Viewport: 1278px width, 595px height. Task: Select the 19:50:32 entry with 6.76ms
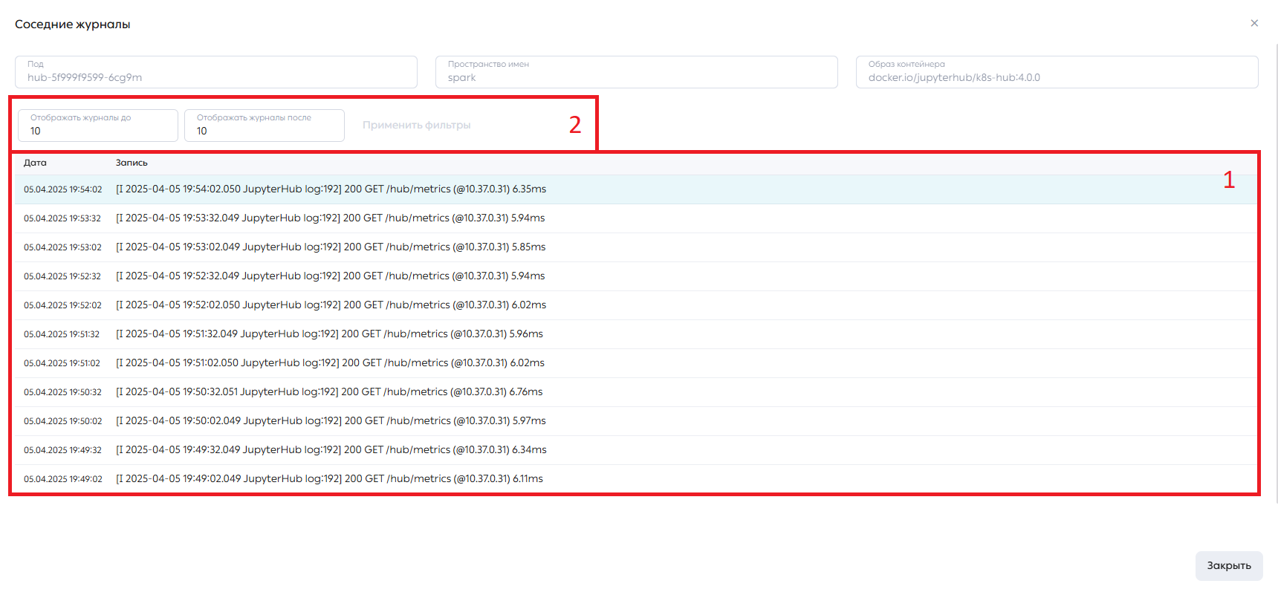[635, 392]
